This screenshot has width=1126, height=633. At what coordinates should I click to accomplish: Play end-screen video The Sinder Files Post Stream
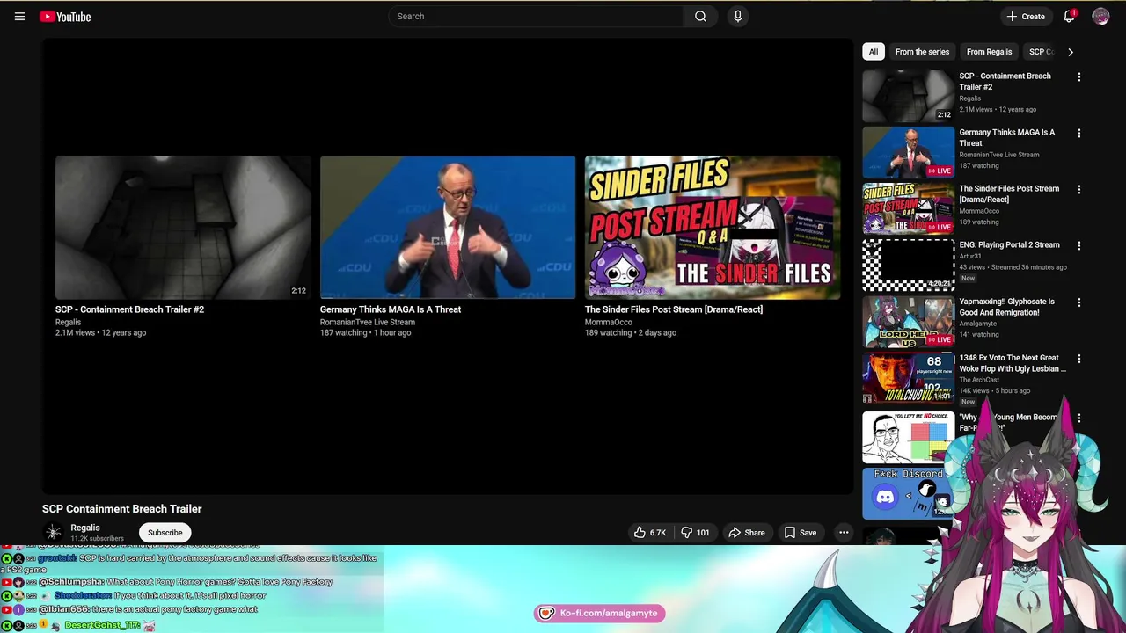click(713, 228)
